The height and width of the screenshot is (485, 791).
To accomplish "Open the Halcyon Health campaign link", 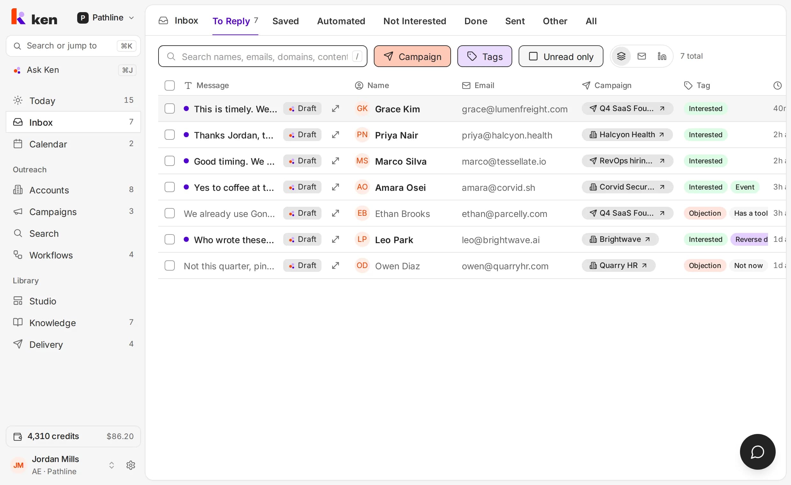I will click(627, 135).
